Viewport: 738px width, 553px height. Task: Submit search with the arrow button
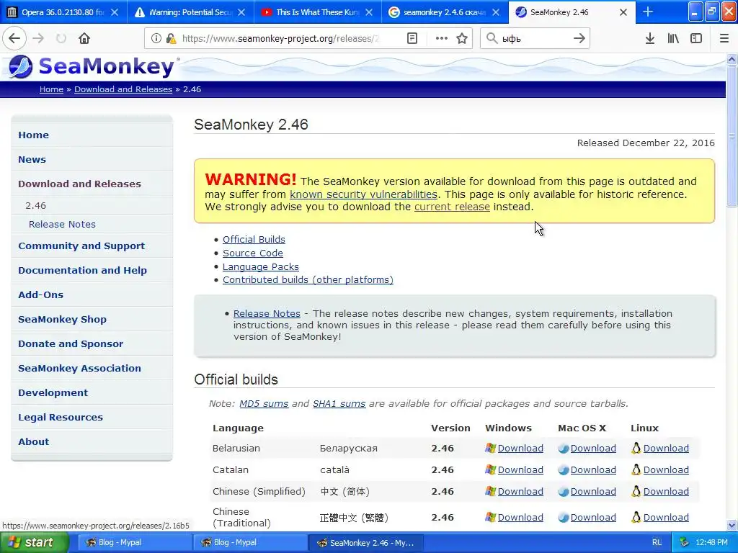pyautogui.click(x=579, y=39)
